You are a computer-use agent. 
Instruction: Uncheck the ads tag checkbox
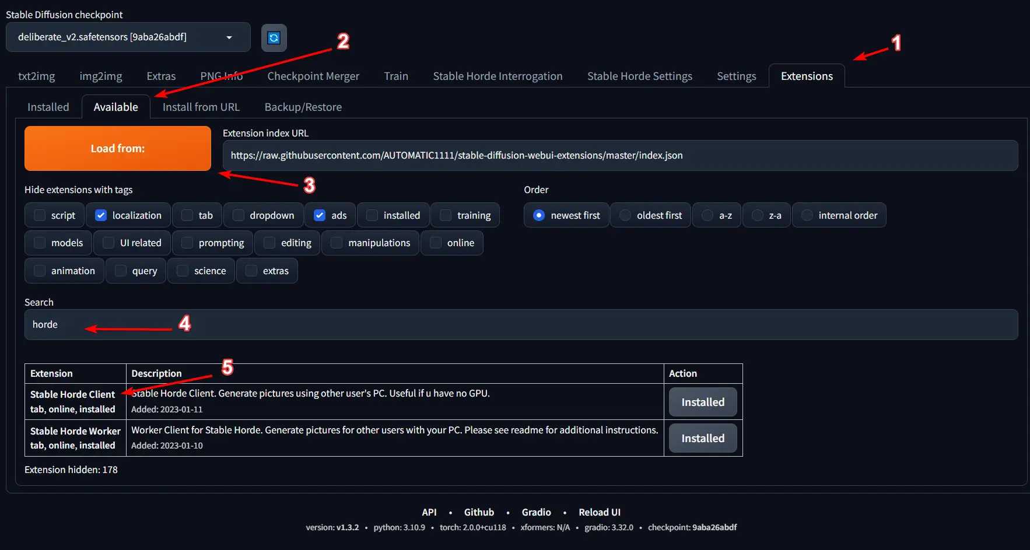(x=320, y=215)
